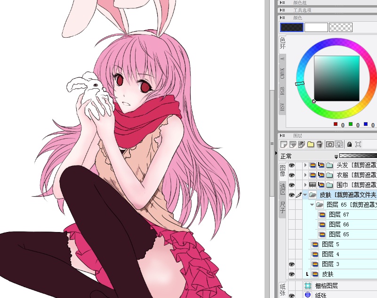Open the 工具选项 panel menu arrow

coord(282,10)
